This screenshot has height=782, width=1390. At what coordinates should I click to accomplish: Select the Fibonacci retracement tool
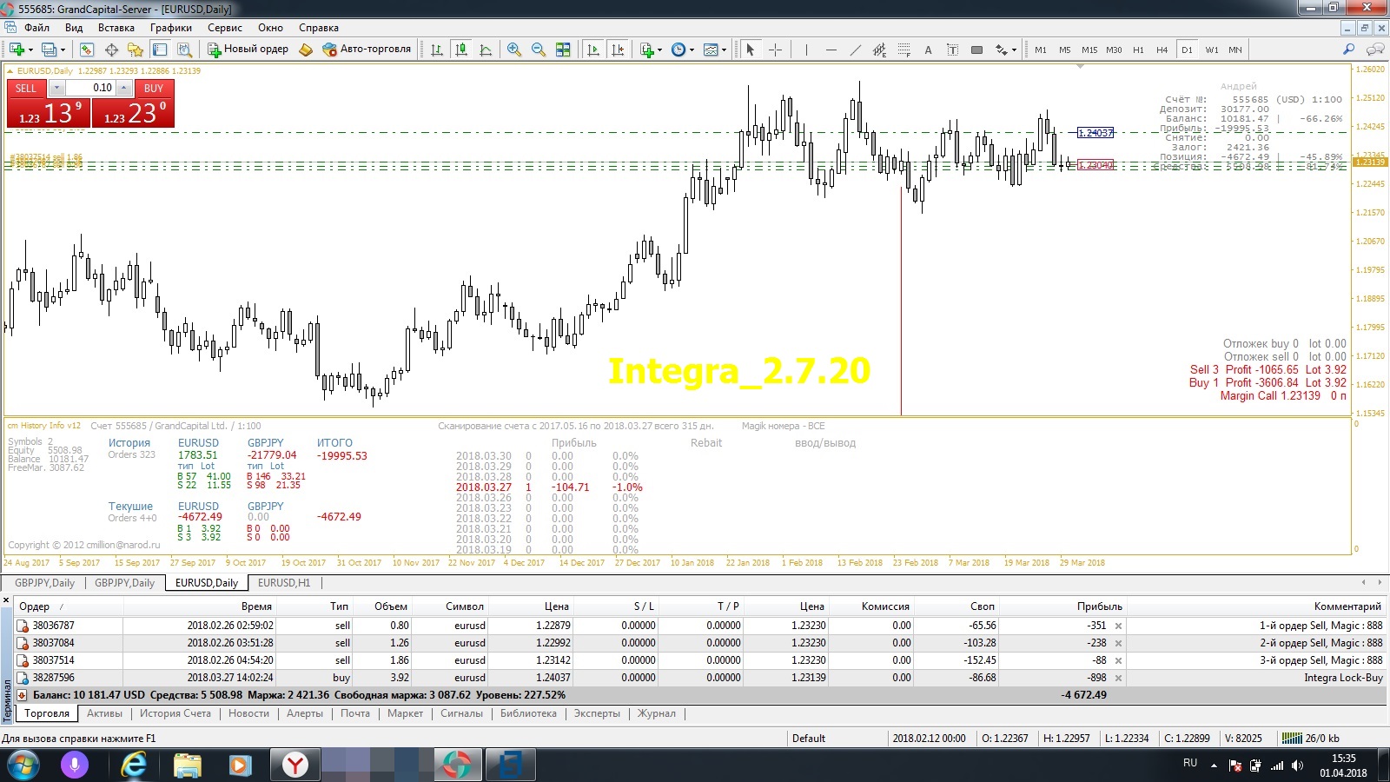click(x=904, y=50)
